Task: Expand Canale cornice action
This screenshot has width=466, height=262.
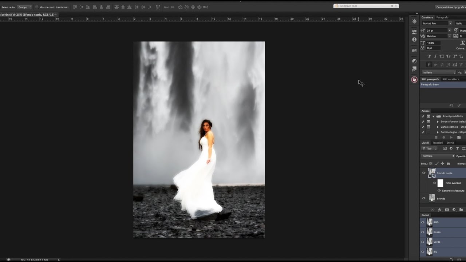Action: tap(438, 127)
